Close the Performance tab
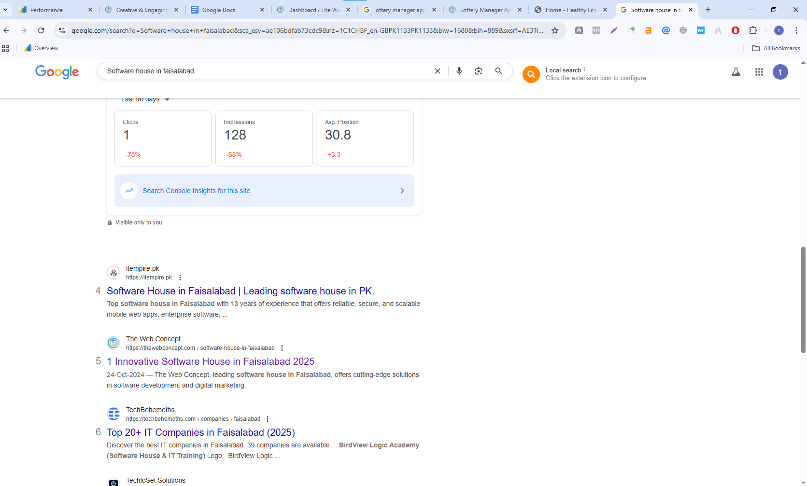Viewport: 807px width, 486px height. click(90, 10)
